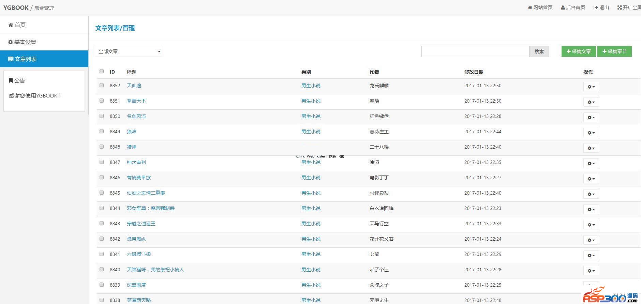This screenshot has width=641, height=304.
Task: Open gear actions menu for 拳霸天下
Action: point(591,102)
